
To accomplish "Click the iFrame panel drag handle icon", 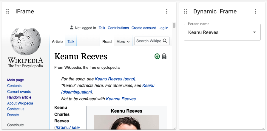I will coord(8,11).
